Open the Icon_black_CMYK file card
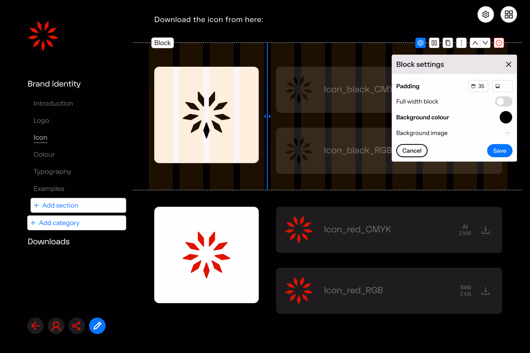 tap(334, 90)
